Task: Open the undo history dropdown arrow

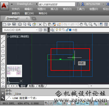Action: [69, 24]
